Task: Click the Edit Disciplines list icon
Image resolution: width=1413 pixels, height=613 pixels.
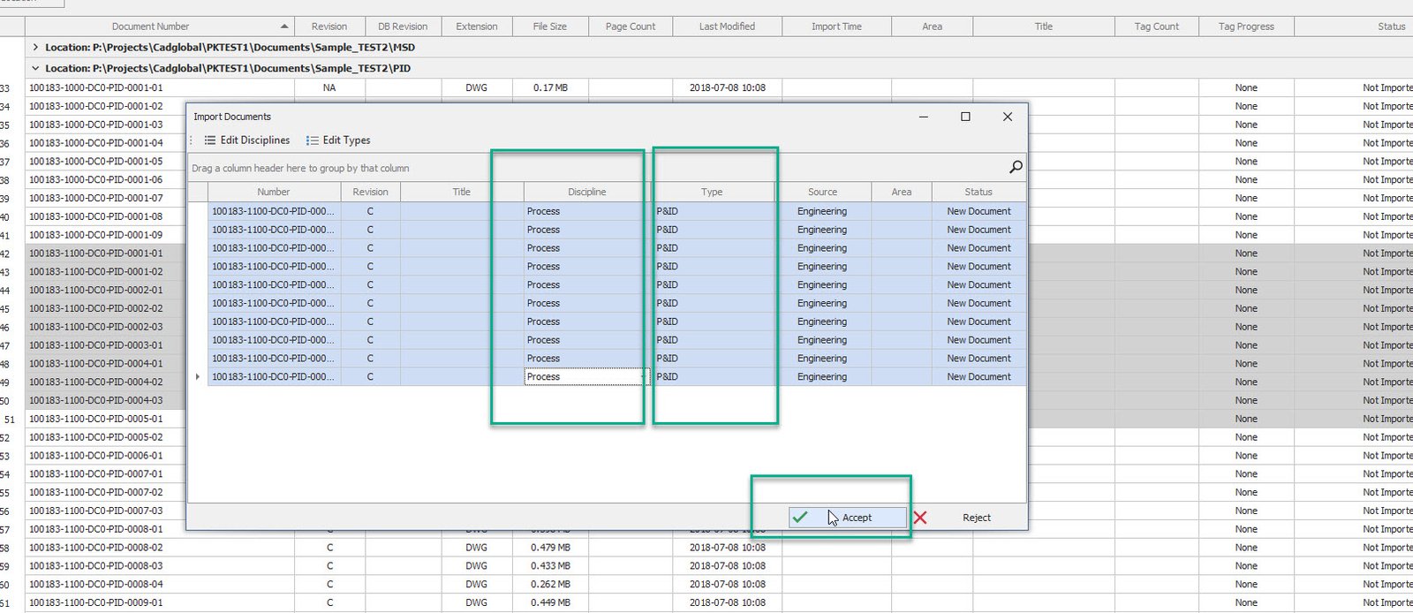Action: (x=210, y=140)
